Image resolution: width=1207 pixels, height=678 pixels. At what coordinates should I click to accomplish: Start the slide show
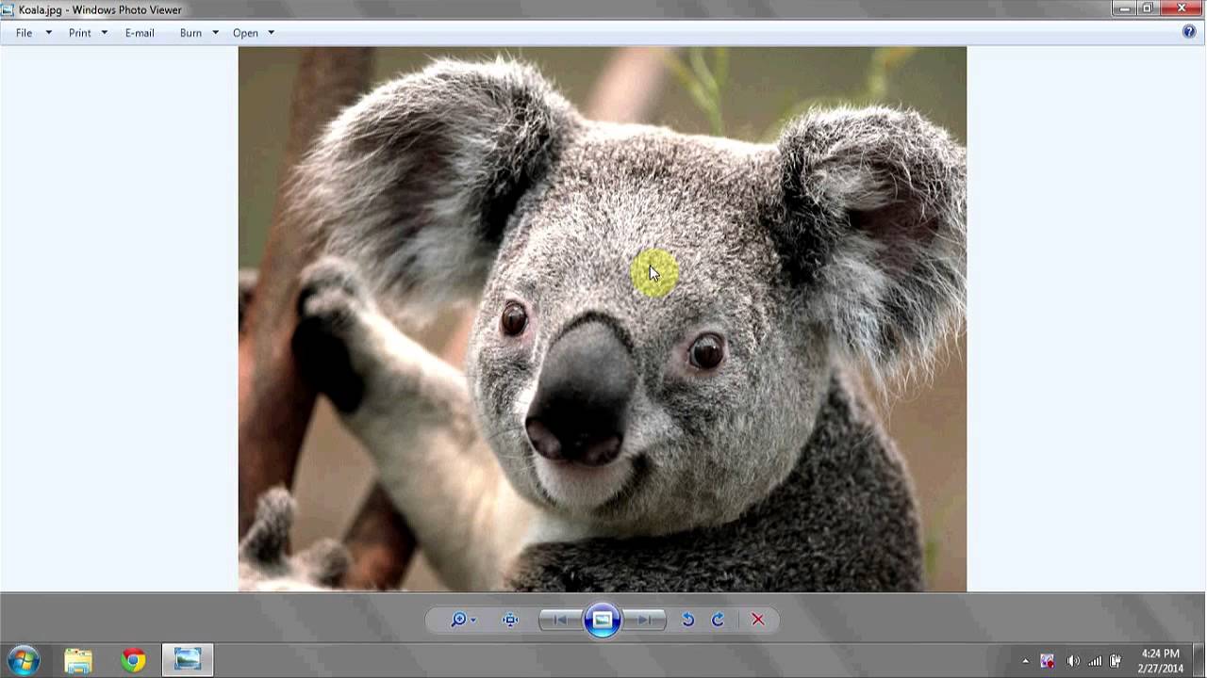point(603,620)
